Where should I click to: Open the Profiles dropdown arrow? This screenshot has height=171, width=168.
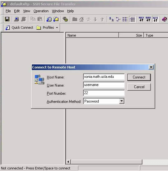pyautogui.click(x=57, y=28)
